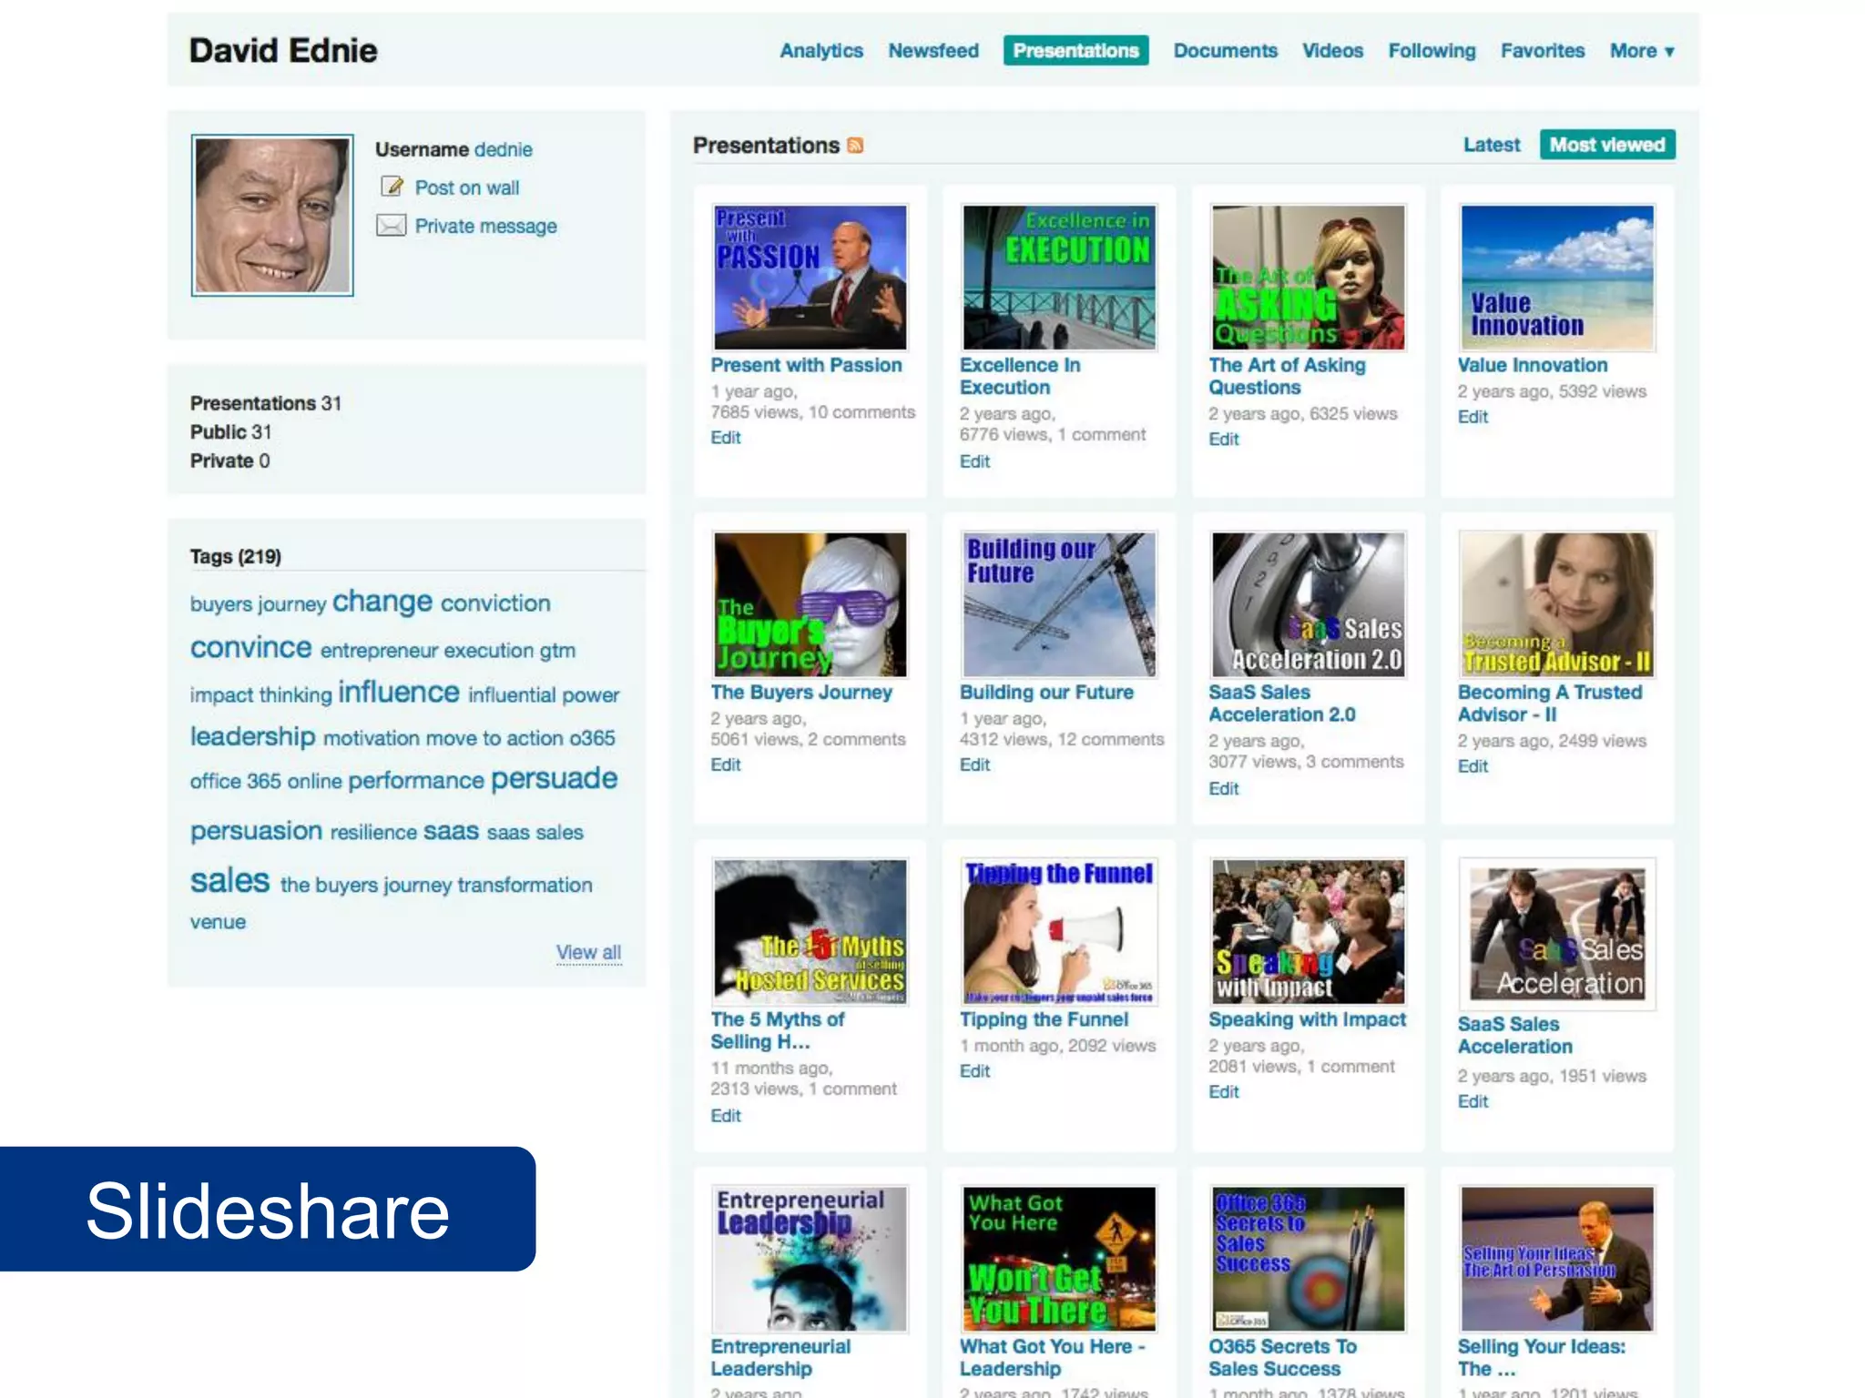Click the Tipping the Funnel title link

(1044, 1019)
